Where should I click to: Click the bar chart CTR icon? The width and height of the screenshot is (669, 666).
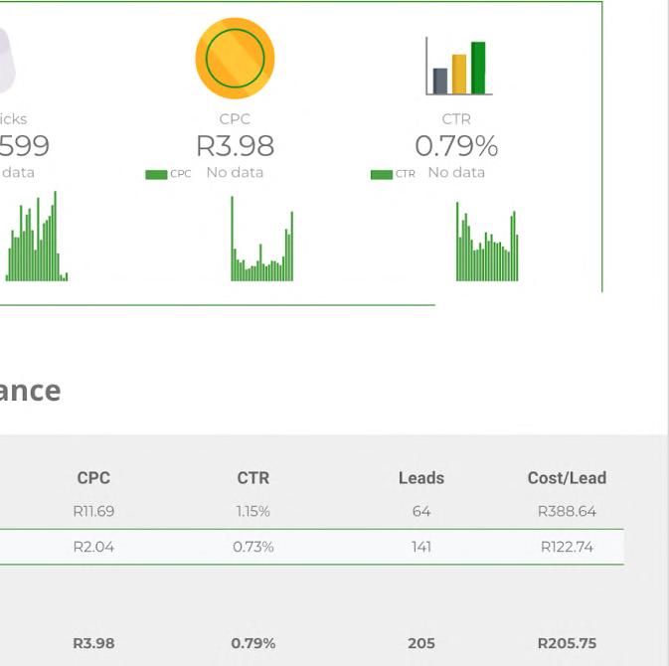pos(459,66)
